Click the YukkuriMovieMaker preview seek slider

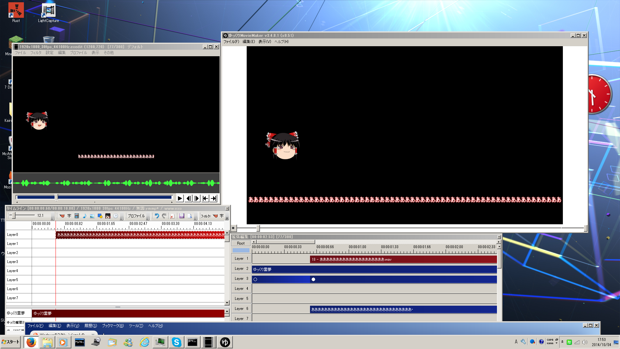258,228
